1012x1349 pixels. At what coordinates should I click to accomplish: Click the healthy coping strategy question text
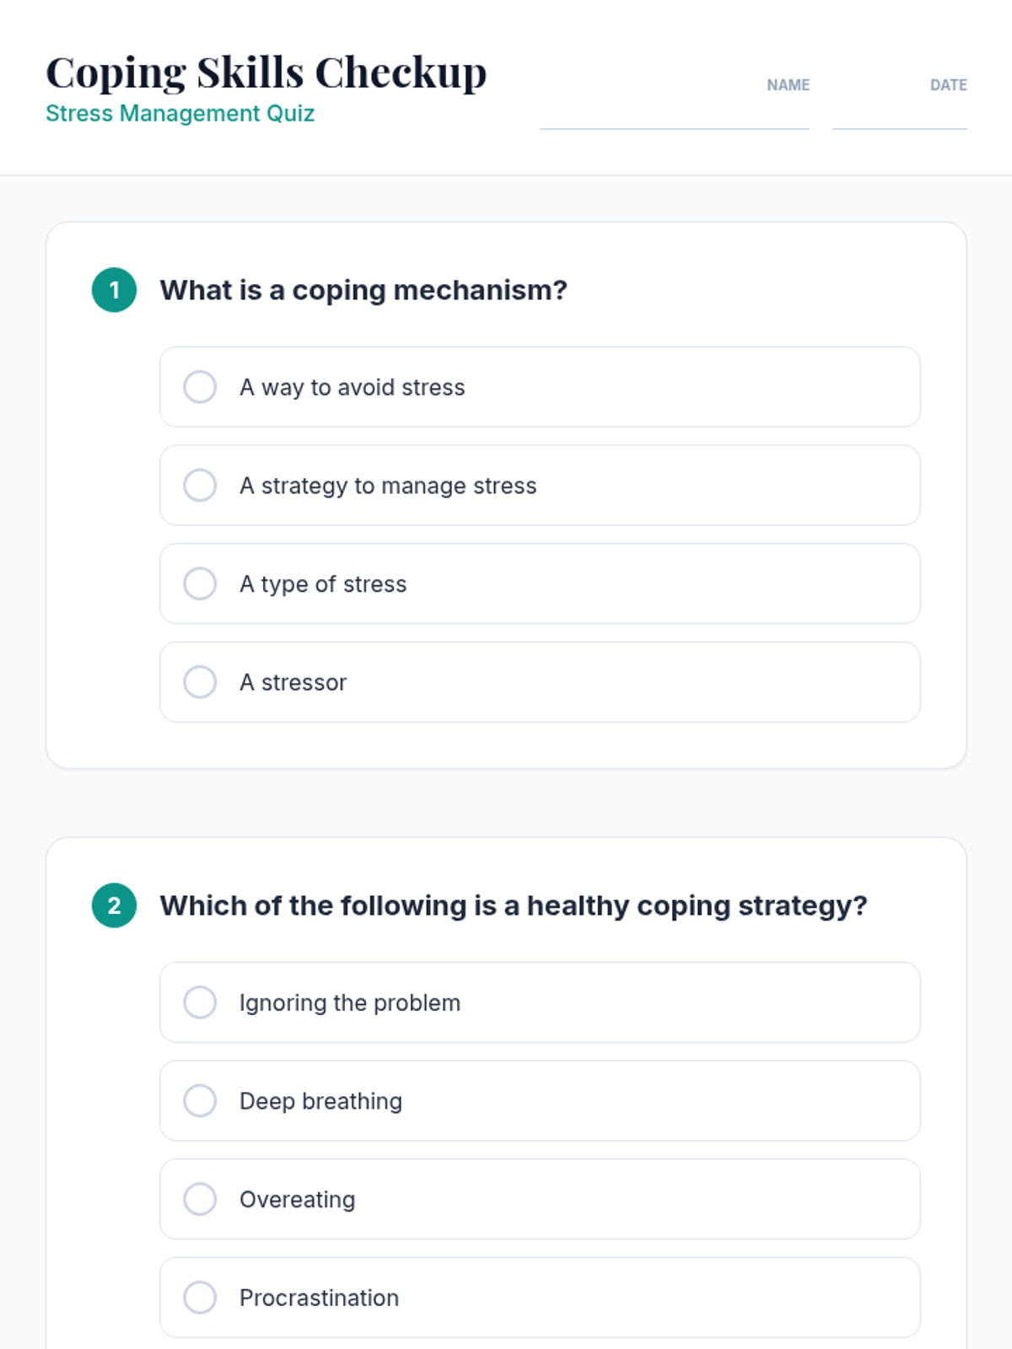coord(514,906)
